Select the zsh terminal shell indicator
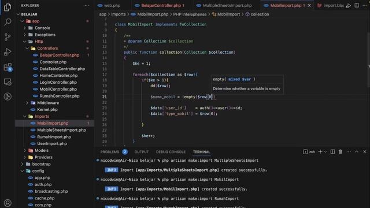 (309, 152)
